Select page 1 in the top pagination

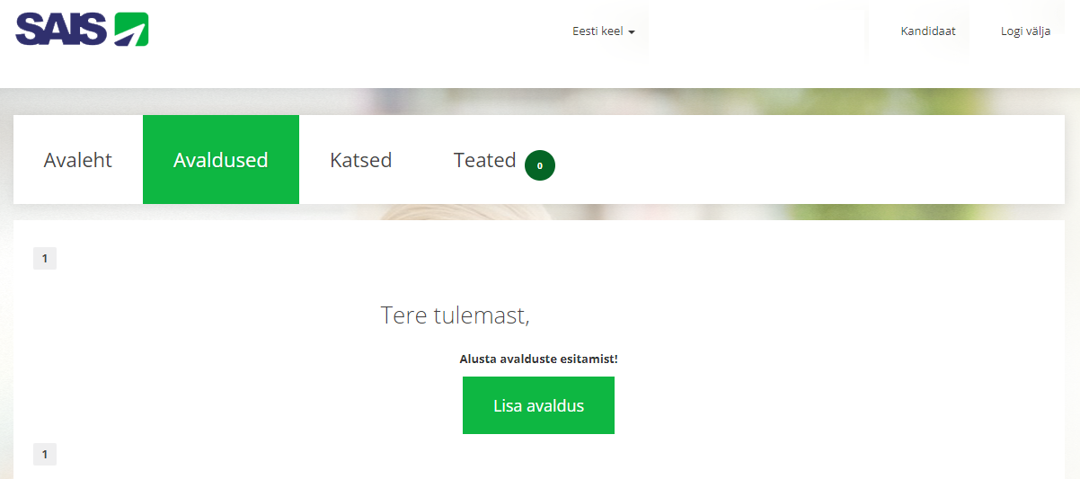coord(45,259)
